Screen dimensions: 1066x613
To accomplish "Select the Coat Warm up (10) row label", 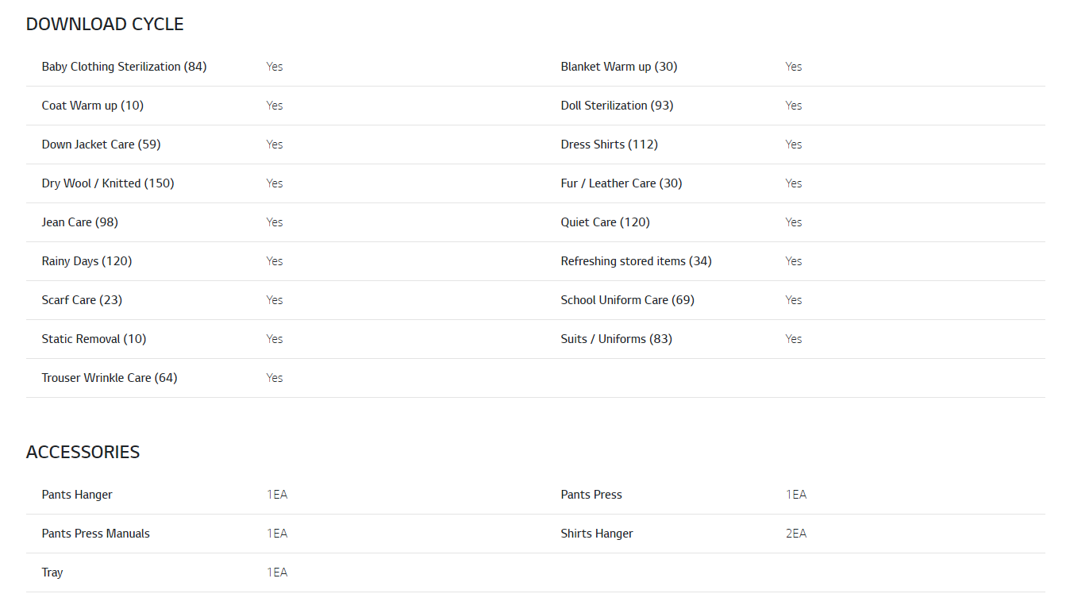I will tap(93, 106).
